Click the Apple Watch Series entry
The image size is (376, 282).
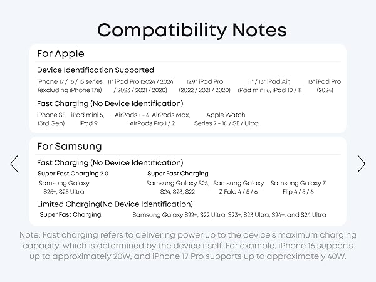coord(226,119)
